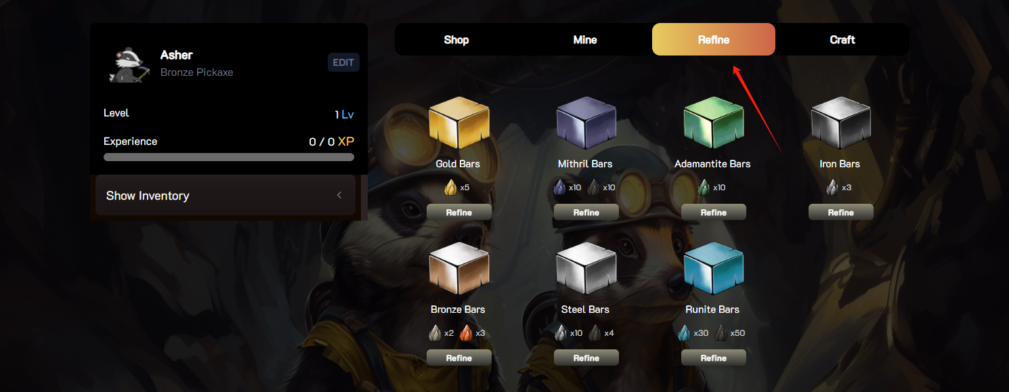1009x392 pixels.
Task: Expand the Show Inventory panel
Action: (x=226, y=196)
